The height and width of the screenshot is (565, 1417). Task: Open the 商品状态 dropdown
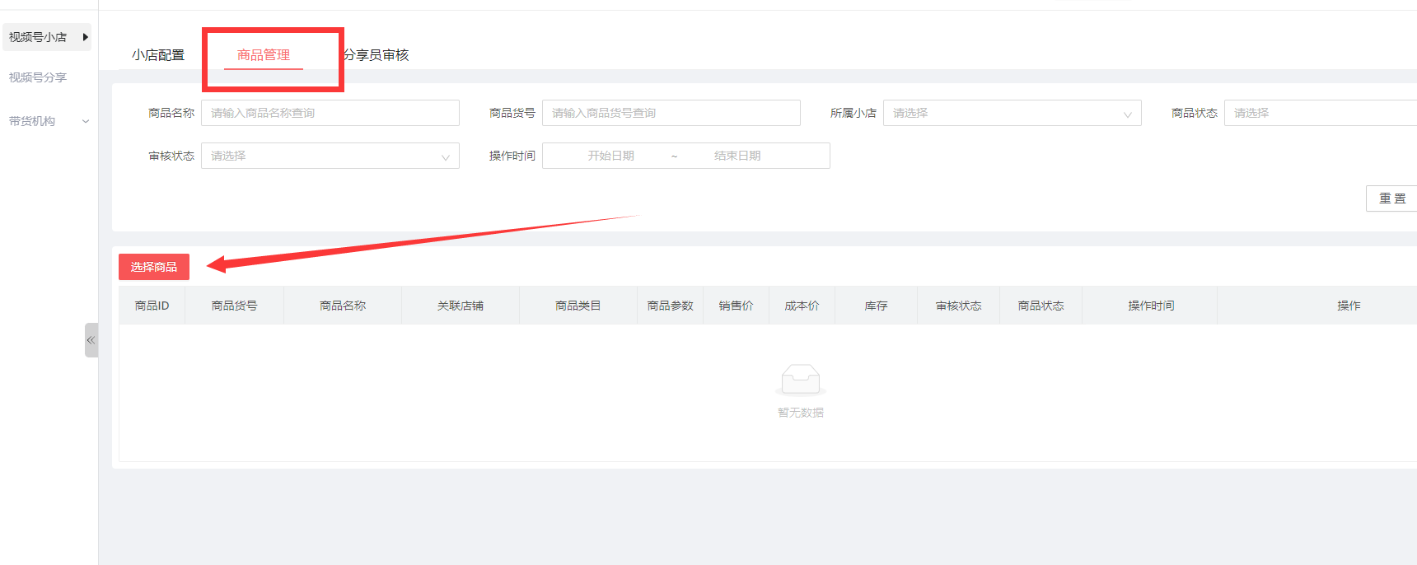[1318, 113]
